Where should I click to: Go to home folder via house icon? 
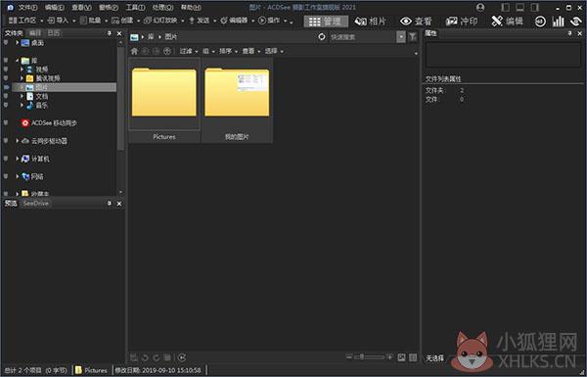click(x=134, y=51)
